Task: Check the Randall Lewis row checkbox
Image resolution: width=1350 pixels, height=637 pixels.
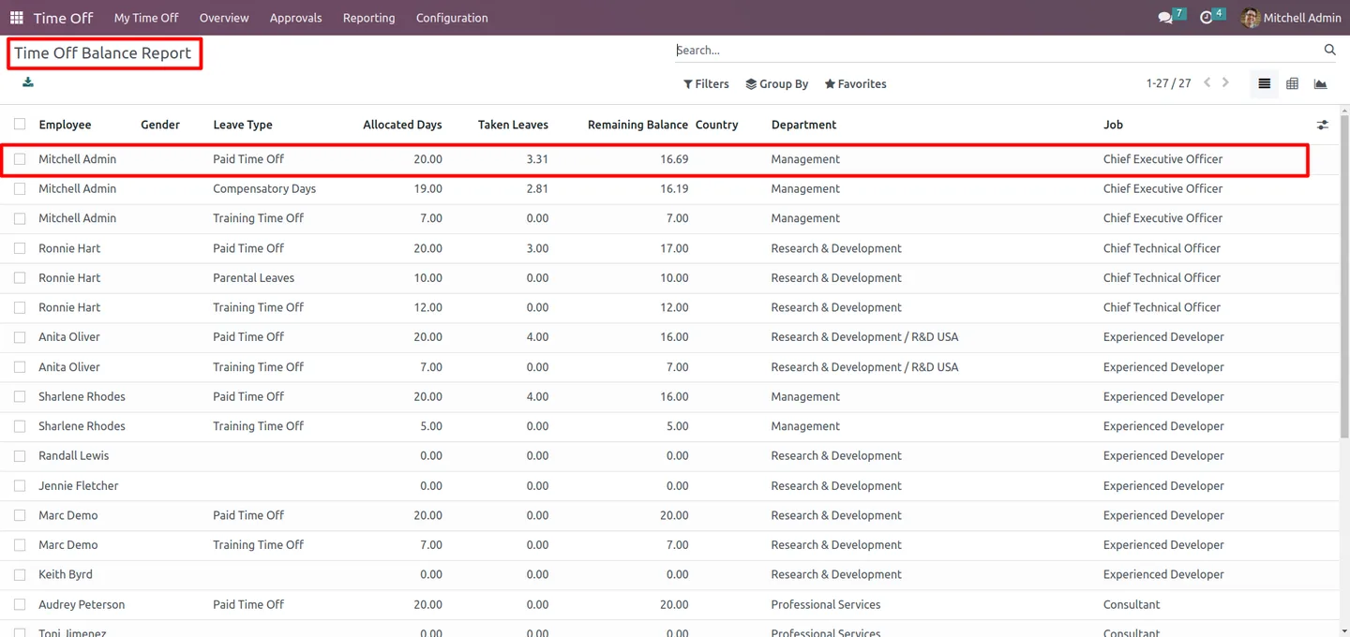Action: [20, 456]
